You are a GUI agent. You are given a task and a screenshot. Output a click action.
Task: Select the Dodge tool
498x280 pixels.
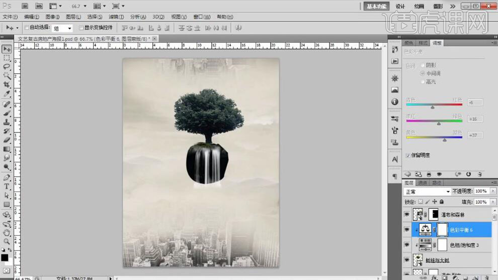[x=7, y=167]
